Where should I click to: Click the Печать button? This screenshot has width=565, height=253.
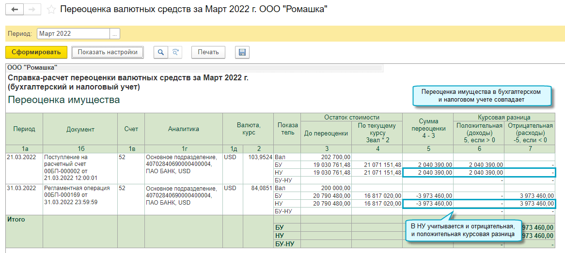(208, 52)
